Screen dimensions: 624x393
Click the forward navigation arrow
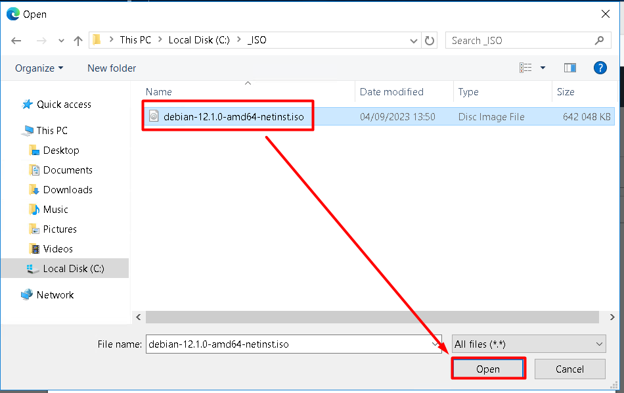tap(41, 41)
